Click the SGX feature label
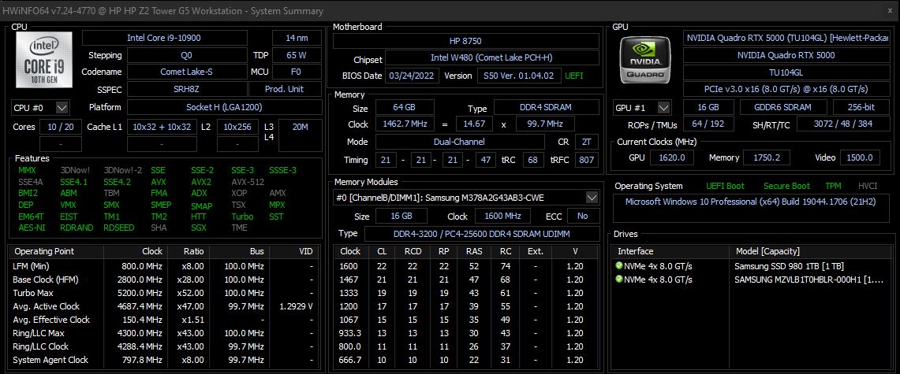 (x=198, y=228)
